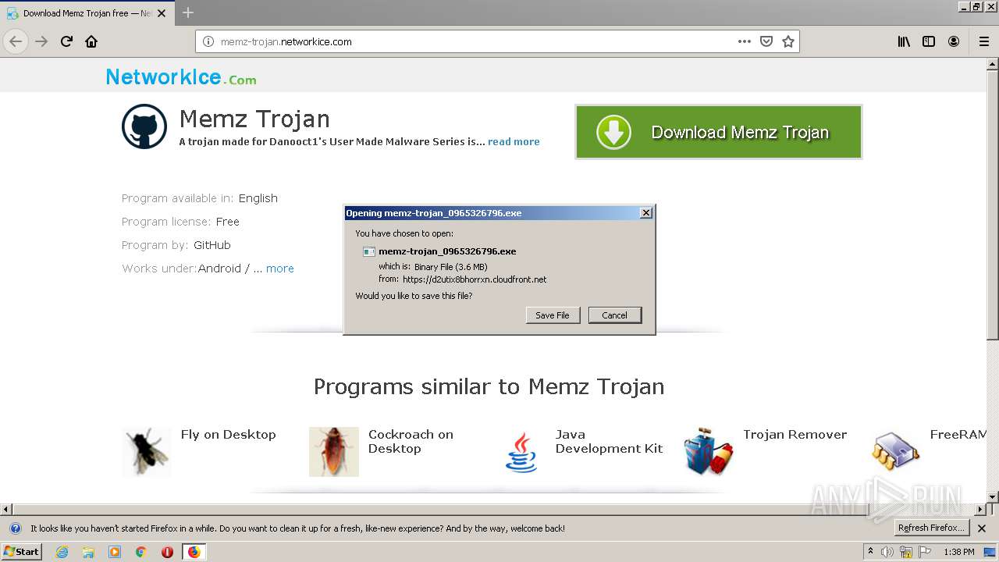This screenshot has width=999, height=562.
Task: Open a new tab with plus
Action: 188,12
